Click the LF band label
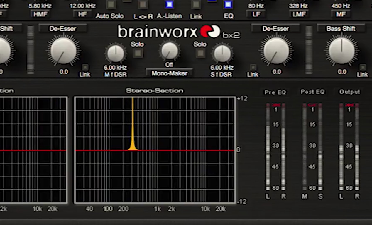The image size is (372, 225). coord(256,14)
